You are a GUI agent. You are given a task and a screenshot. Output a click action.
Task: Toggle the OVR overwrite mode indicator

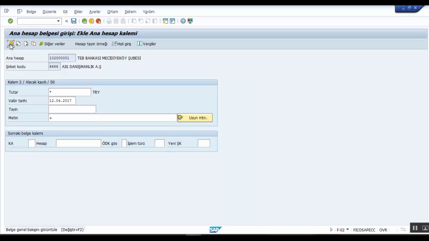[383, 230]
